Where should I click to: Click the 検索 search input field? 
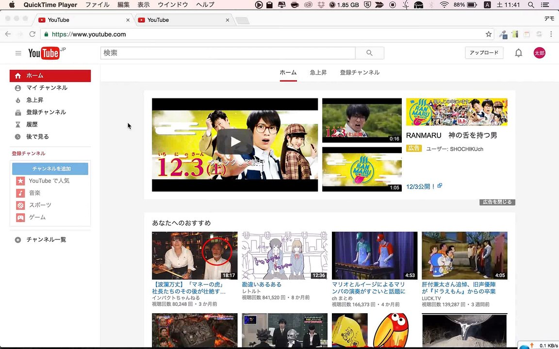click(228, 53)
